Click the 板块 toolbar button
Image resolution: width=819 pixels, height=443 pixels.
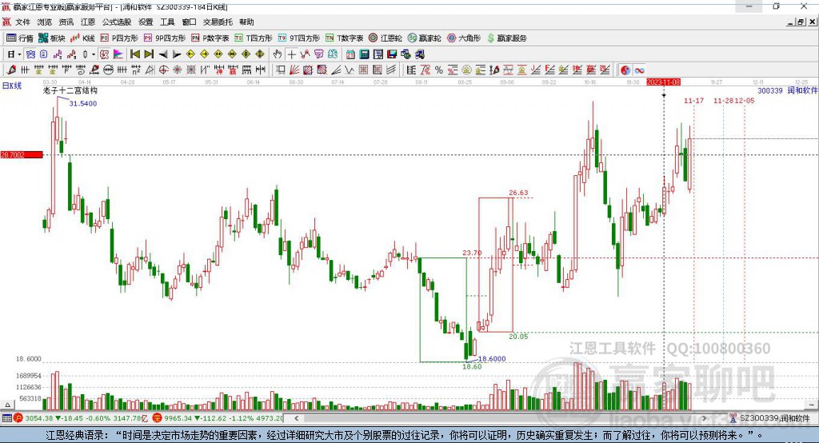pyautogui.click(x=52, y=38)
